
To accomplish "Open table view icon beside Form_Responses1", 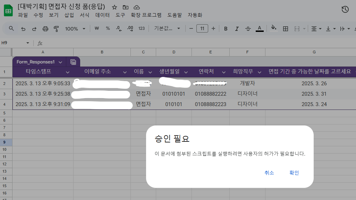I will pyautogui.click(x=73, y=62).
